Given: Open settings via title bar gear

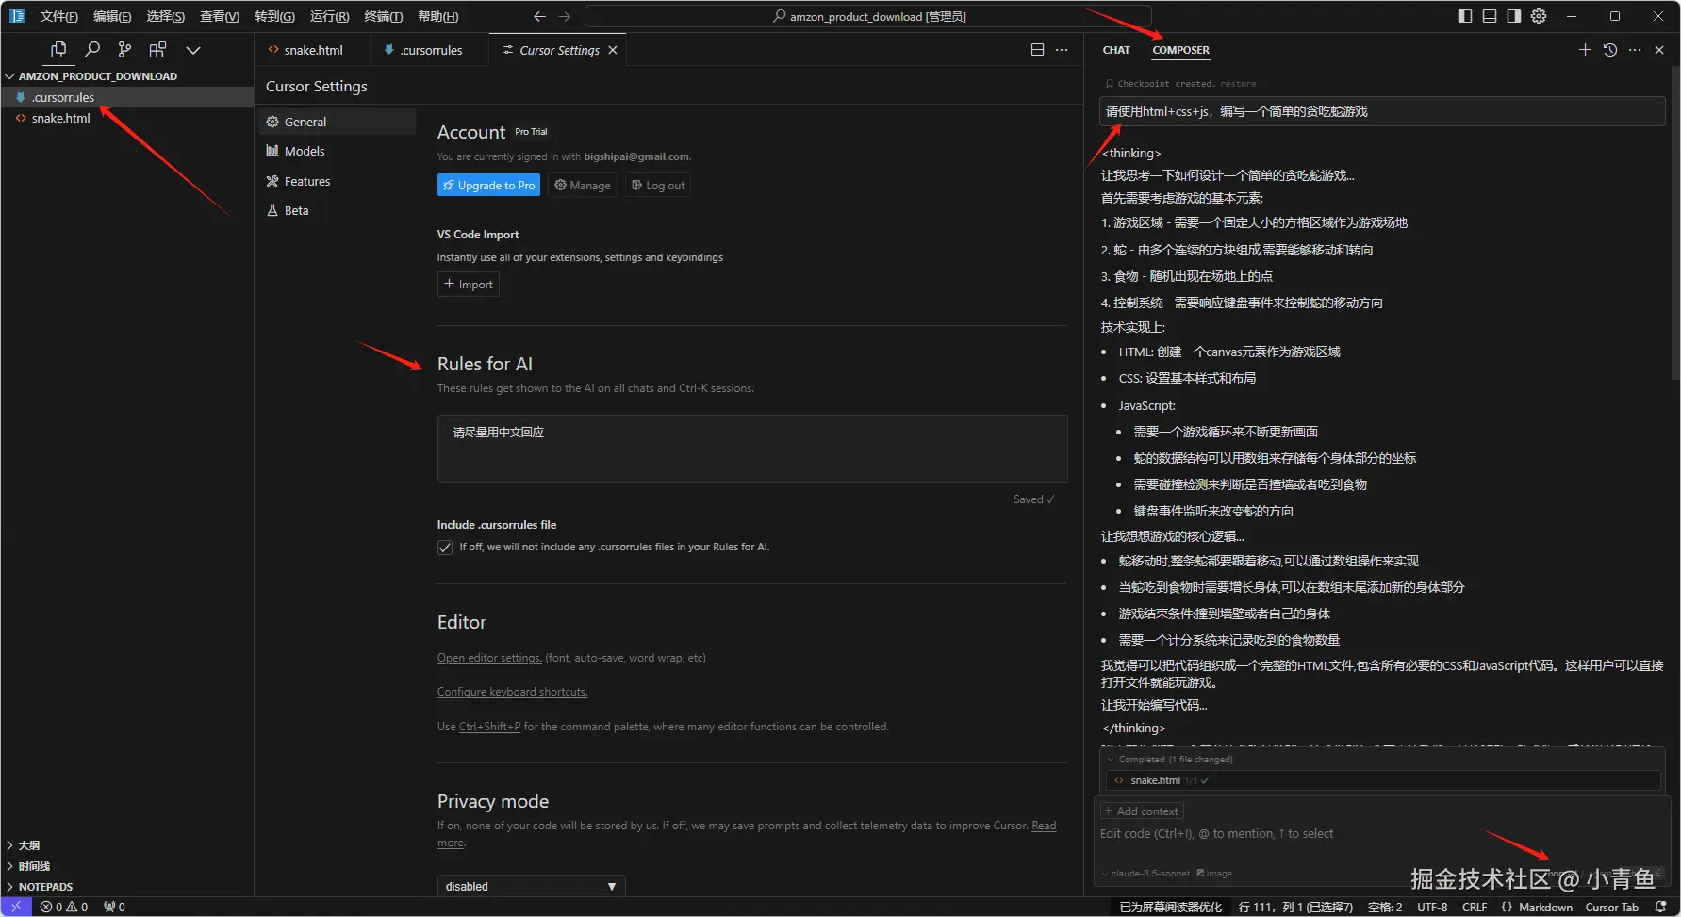Looking at the screenshot, I should (x=1539, y=16).
